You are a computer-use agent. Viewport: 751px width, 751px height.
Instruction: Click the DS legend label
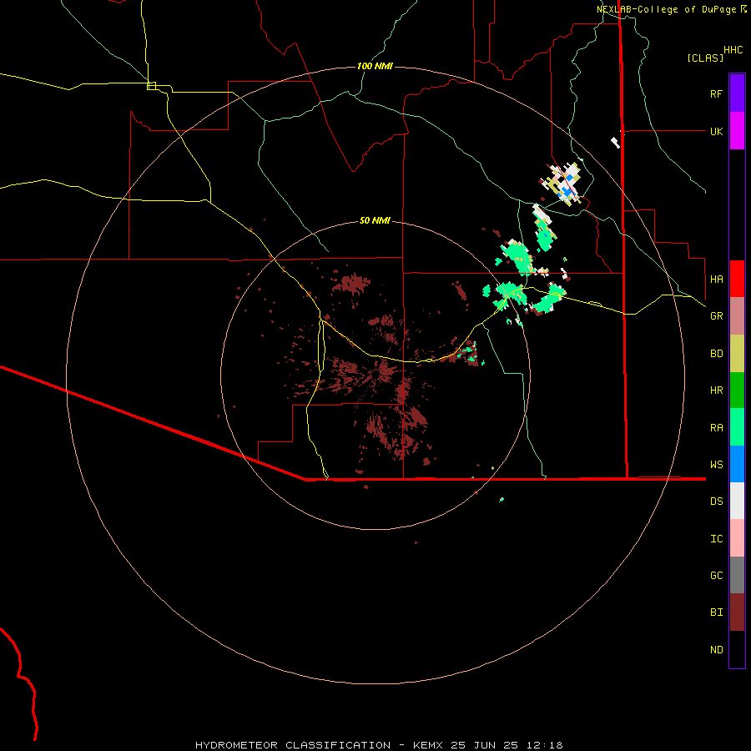click(716, 502)
